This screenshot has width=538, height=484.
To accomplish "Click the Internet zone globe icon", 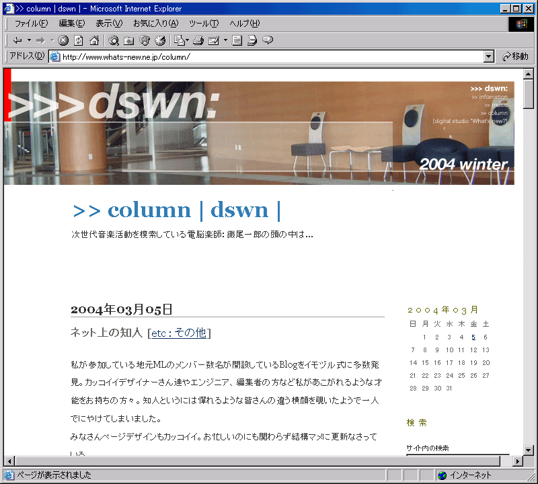I will click(443, 475).
